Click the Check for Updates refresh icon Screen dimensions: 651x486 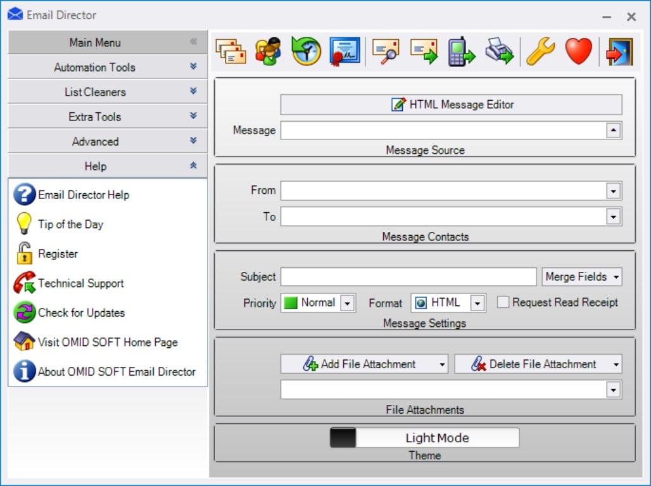tap(25, 312)
